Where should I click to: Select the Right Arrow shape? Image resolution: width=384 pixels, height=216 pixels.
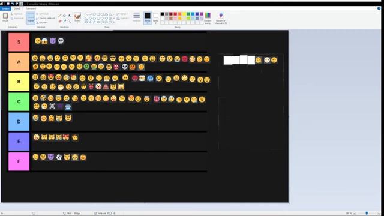coord(102,18)
